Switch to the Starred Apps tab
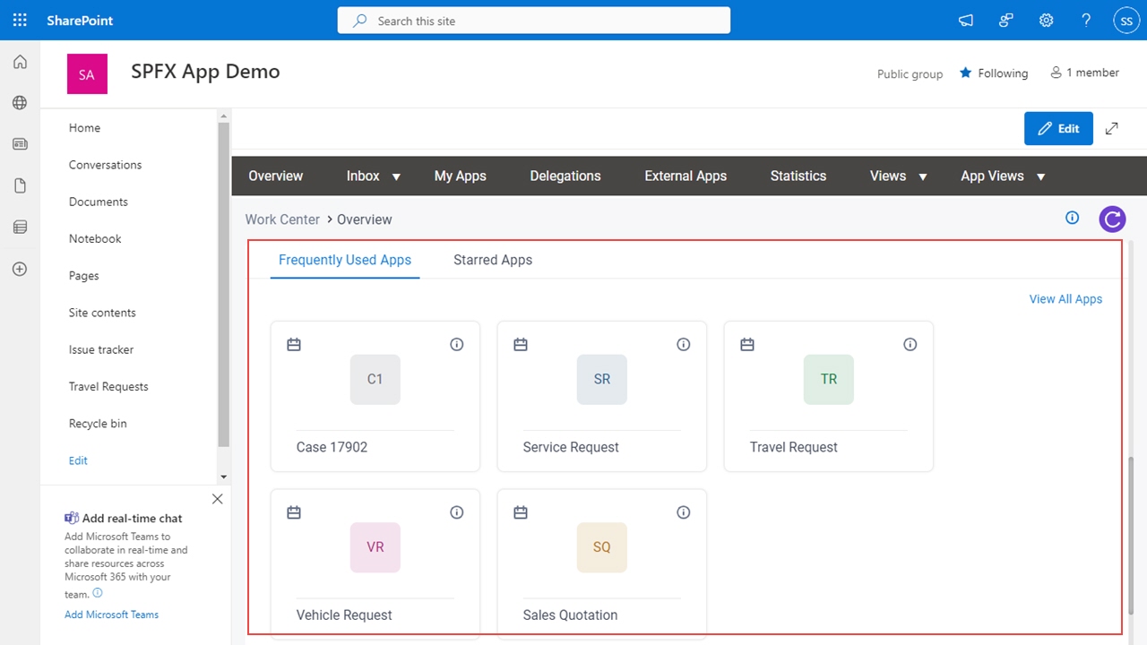Viewport: 1147px width, 645px height. (x=493, y=260)
